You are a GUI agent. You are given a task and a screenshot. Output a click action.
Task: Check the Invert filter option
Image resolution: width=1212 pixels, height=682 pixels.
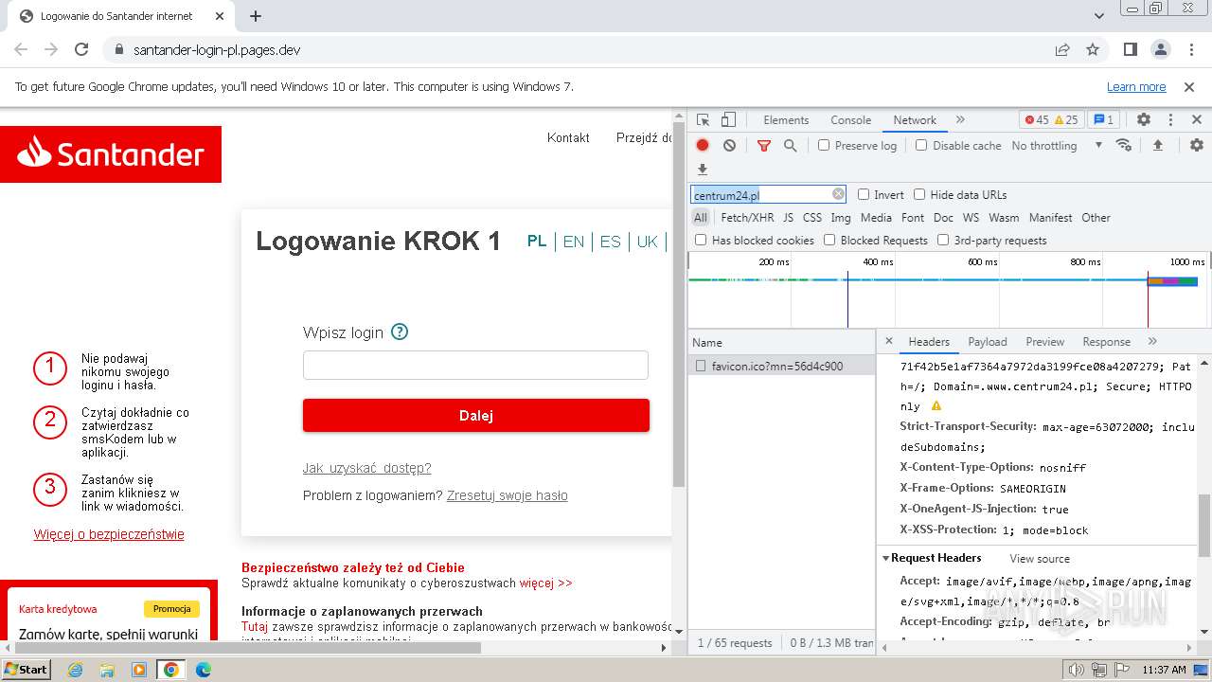pyautogui.click(x=864, y=194)
